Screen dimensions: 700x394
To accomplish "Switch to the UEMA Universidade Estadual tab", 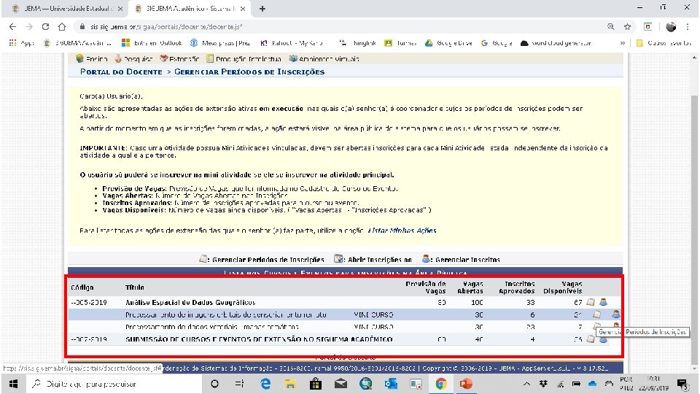I will pyautogui.click(x=66, y=9).
